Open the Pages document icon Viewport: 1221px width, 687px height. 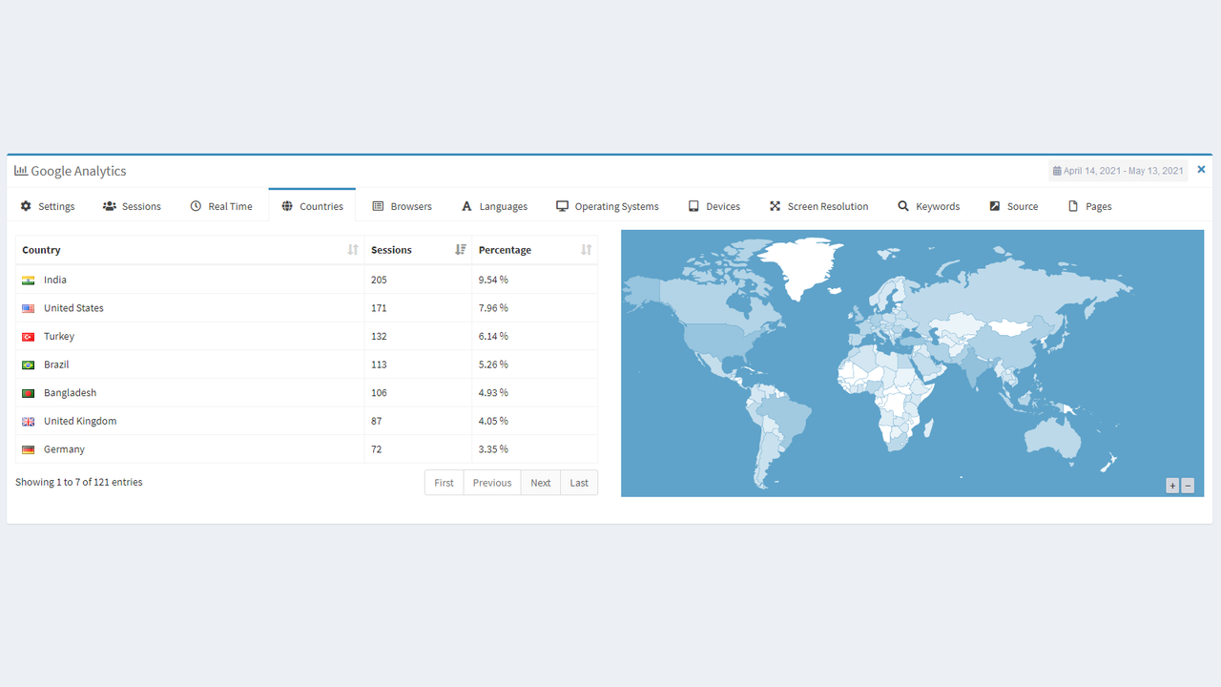coord(1072,206)
